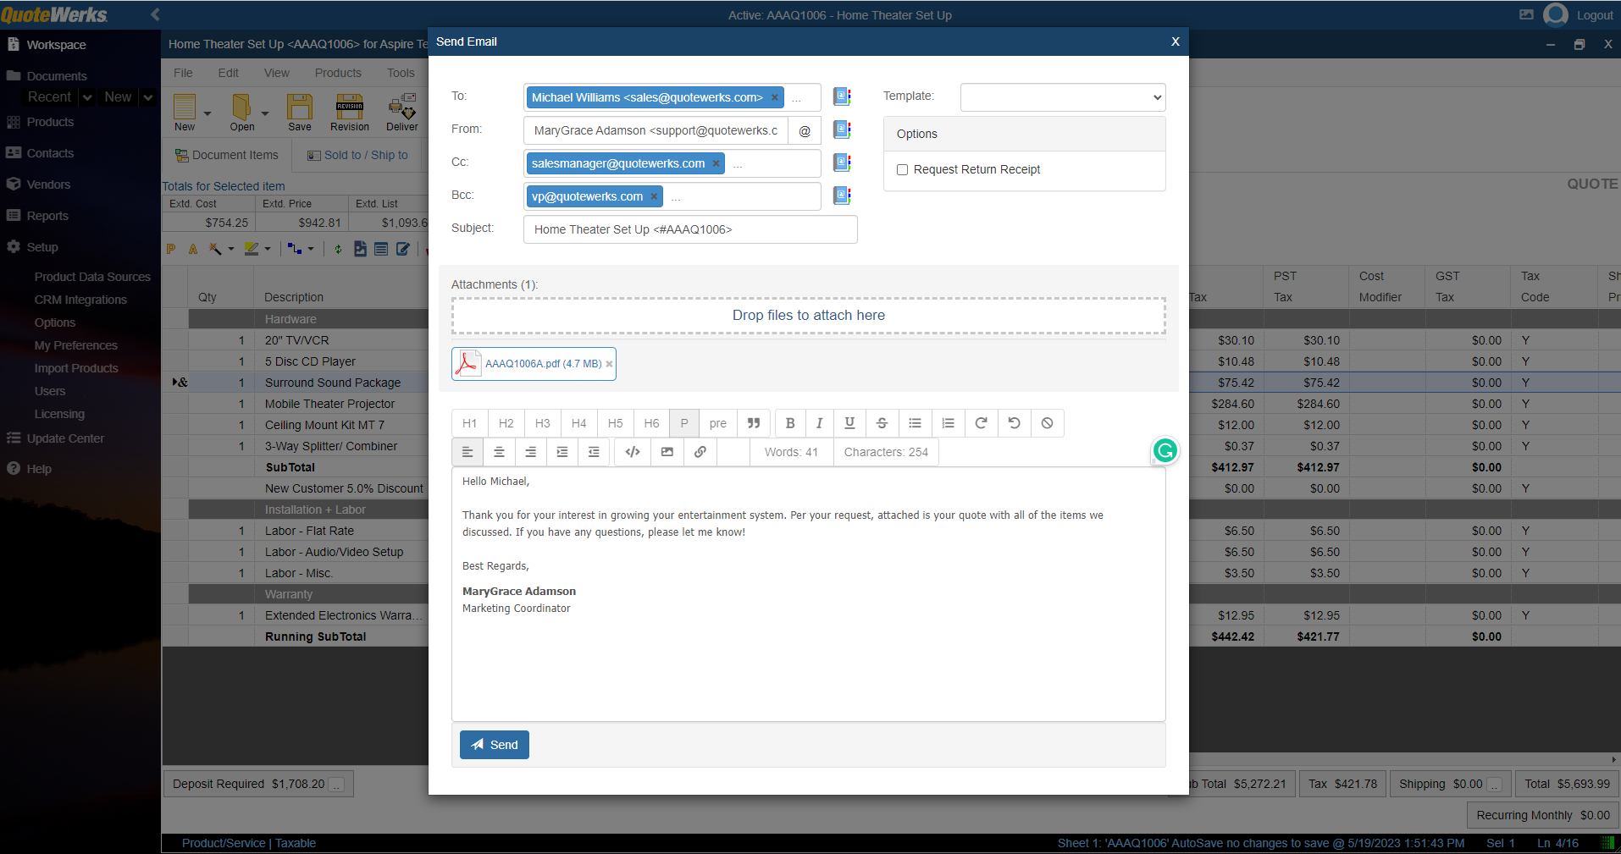This screenshot has width=1621, height=854.
Task: Open highlight color dropdown arrow
Action: pyautogui.click(x=268, y=249)
